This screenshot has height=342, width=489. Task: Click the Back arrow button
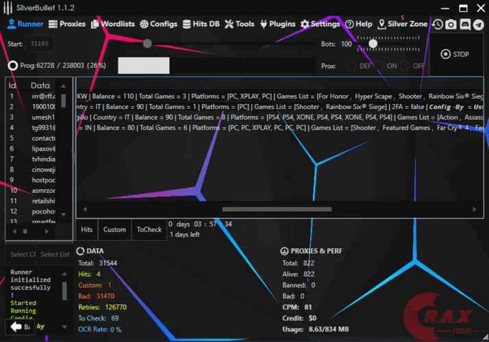point(20,327)
